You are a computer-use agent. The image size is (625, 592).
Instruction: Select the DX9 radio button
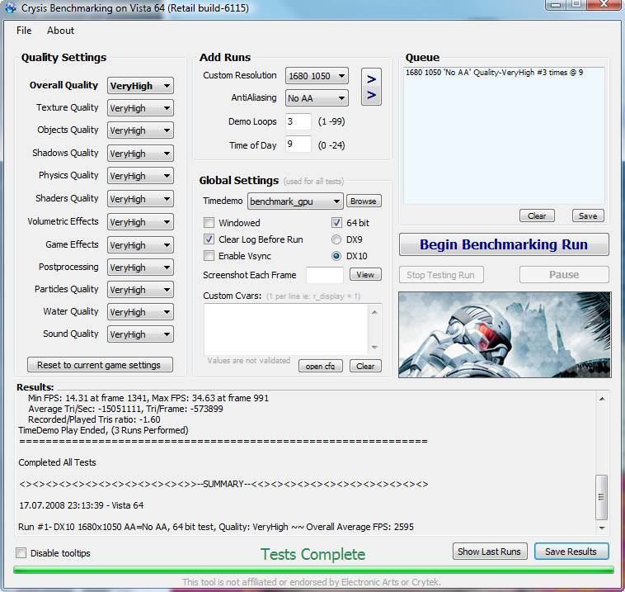pos(336,239)
